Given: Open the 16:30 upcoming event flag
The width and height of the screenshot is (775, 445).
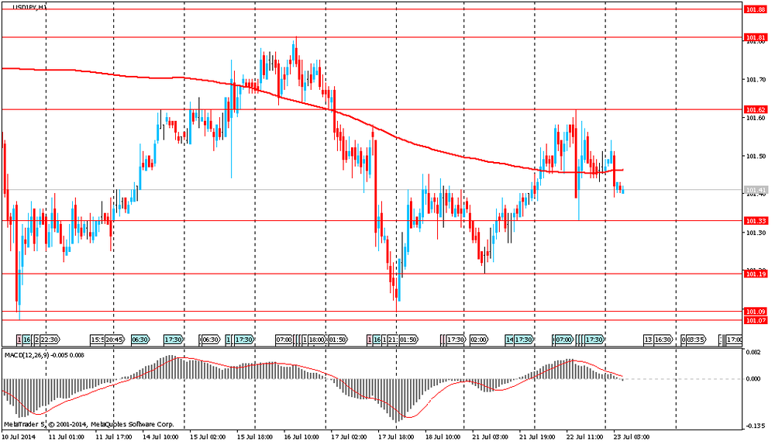Looking at the screenshot, I should click(662, 340).
